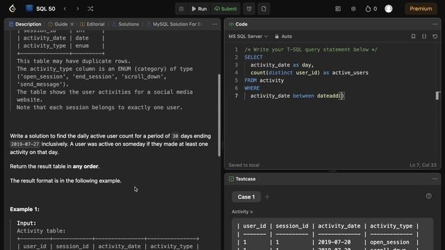Pick a random problem shuffle icon
Image resolution: width=445 pixels, height=250 pixels.
click(90, 9)
